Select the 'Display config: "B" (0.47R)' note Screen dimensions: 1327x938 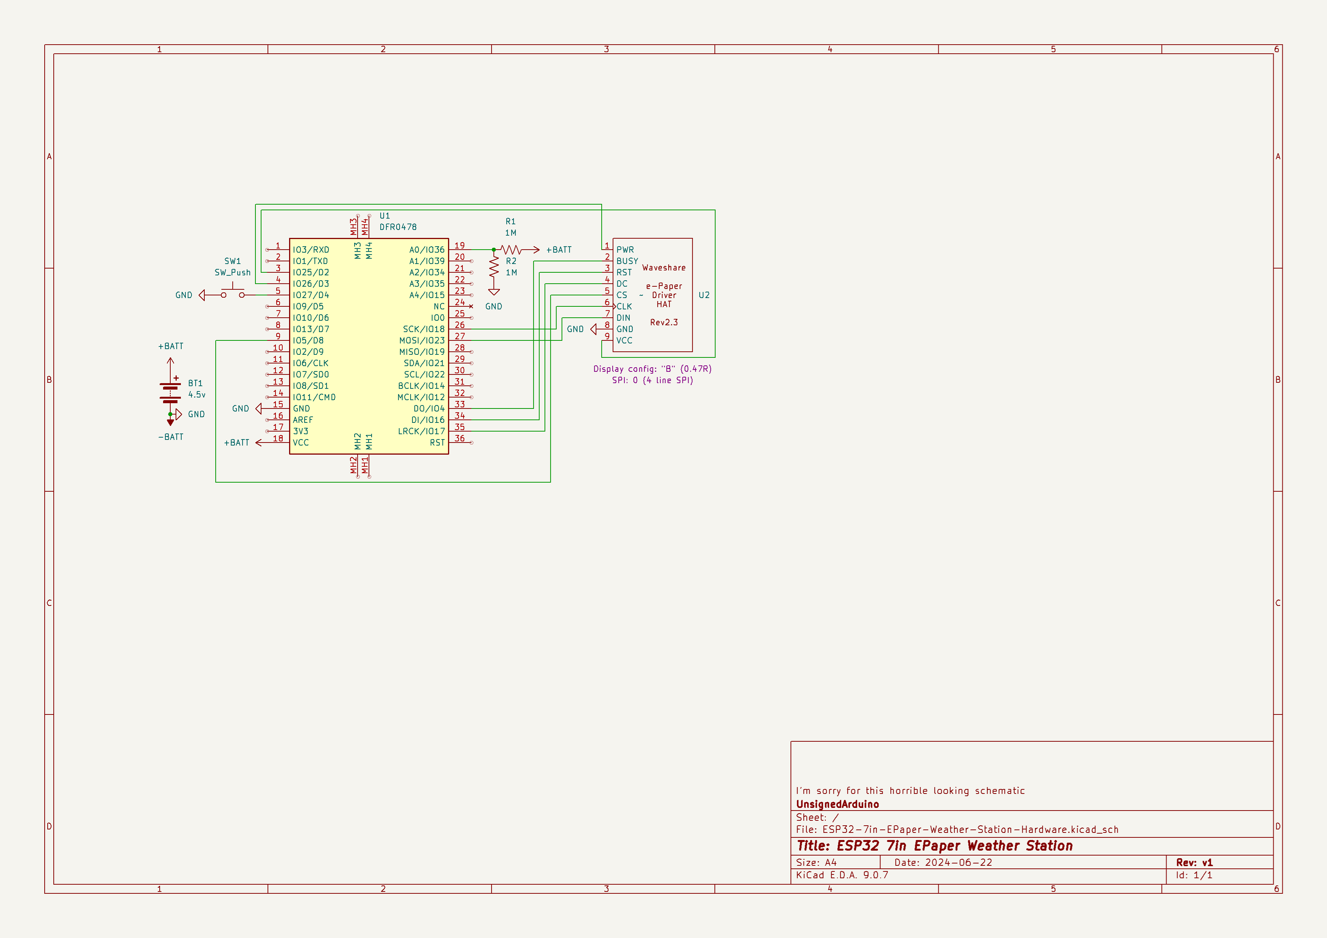652,368
